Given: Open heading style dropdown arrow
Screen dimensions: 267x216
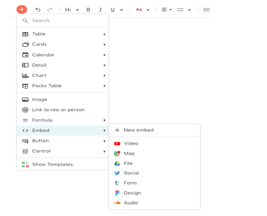Looking at the screenshot, I should point(77,10).
